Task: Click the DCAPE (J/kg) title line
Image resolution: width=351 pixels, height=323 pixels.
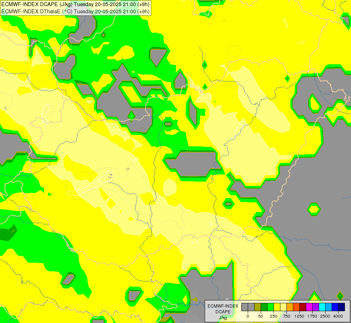Action: click(75, 4)
